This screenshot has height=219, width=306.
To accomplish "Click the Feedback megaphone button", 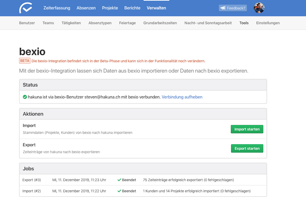I will (233, 8).
